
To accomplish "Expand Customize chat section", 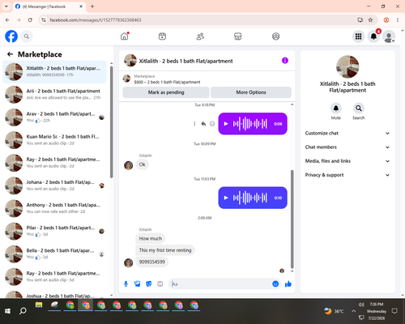I will point(347,133).
